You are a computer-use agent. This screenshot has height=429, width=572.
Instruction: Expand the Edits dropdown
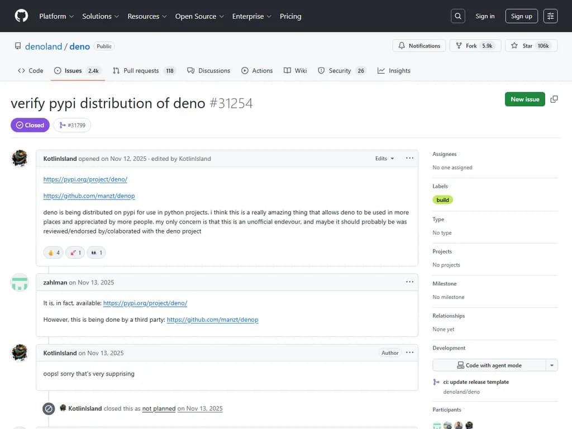[384, 159]
